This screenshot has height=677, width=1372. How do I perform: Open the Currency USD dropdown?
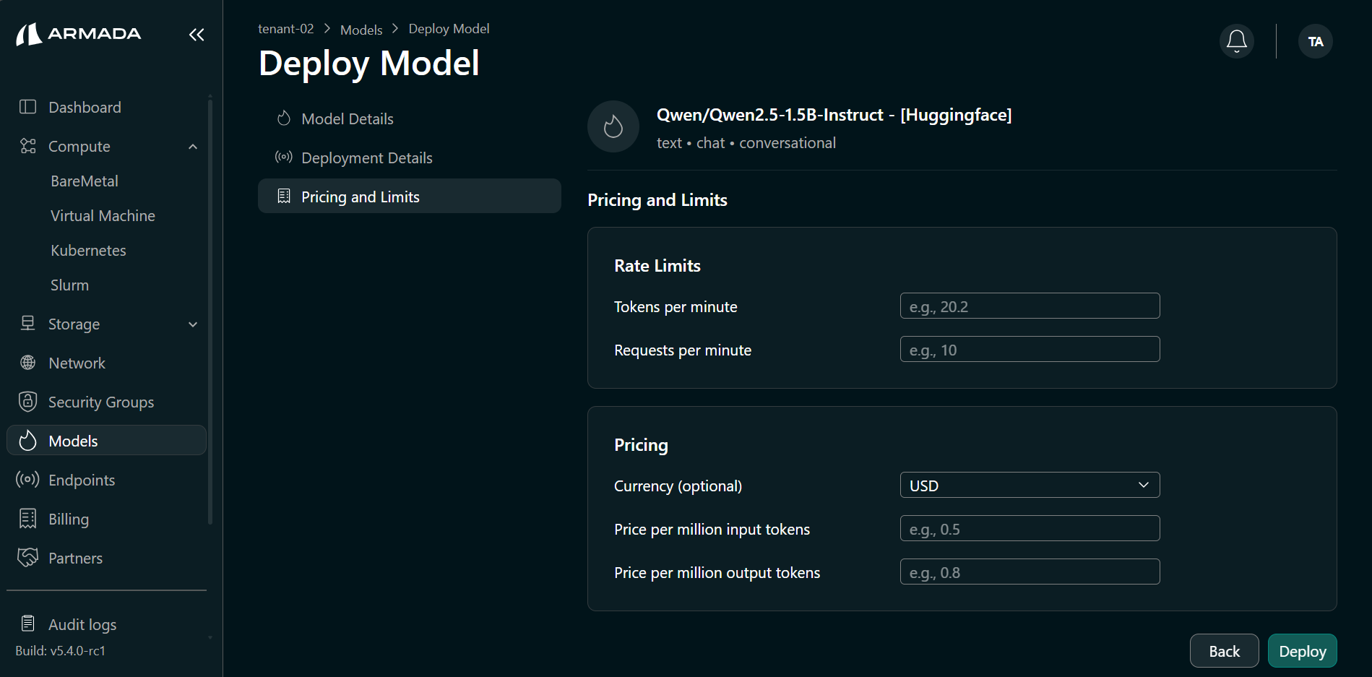tap(1030, 486)
